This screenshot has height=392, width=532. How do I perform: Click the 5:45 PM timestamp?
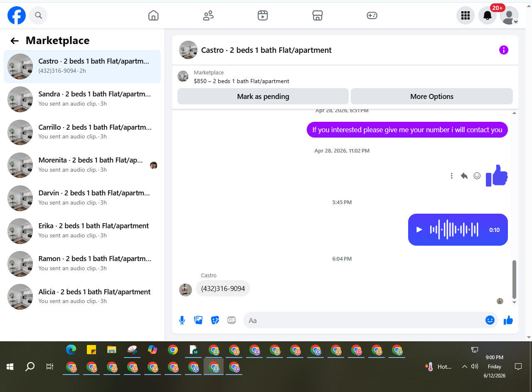click(342, 202)
